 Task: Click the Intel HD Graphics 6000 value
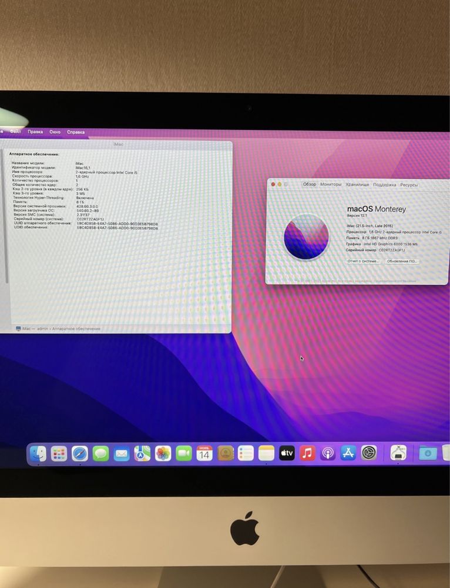click(x=391, y=244)
